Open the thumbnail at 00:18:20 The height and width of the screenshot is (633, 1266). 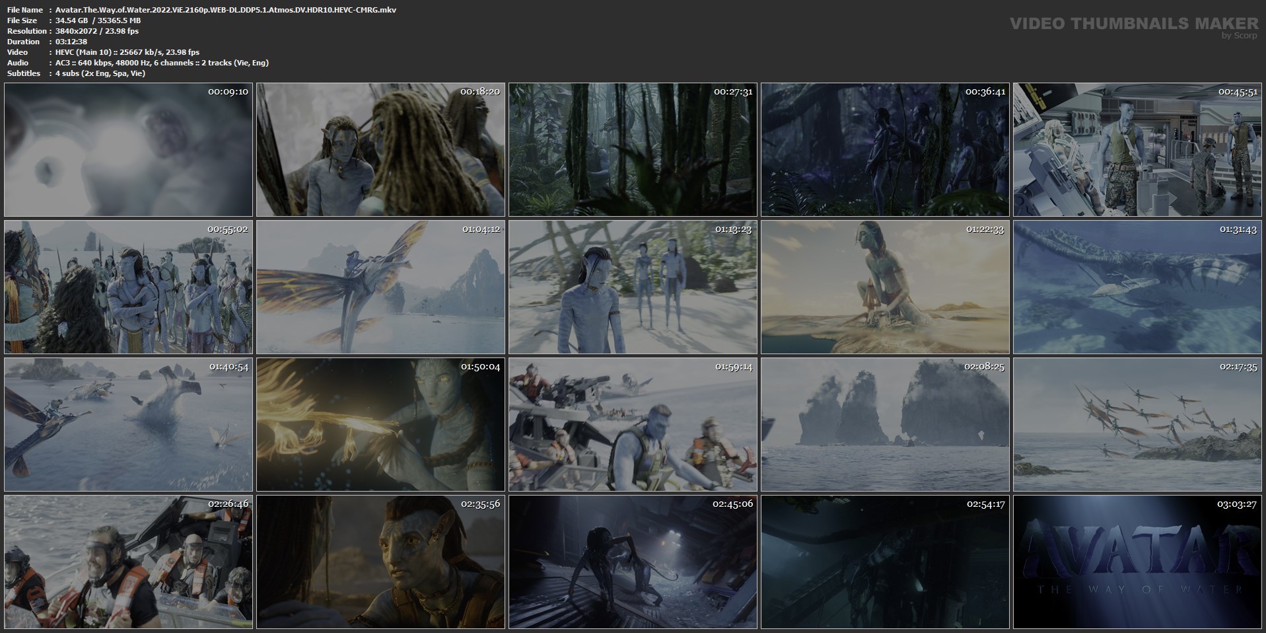[x=380, y=150]
